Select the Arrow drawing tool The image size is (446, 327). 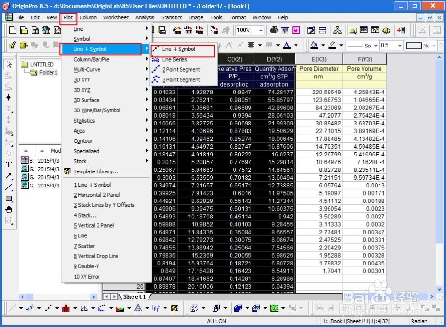pyautogui.click(x=9, y=176)
